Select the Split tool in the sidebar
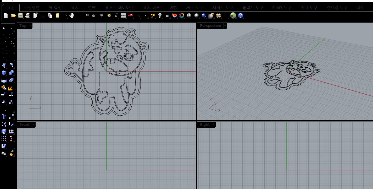Viewport: 373px width, 189px height. (x=11, y=94)
